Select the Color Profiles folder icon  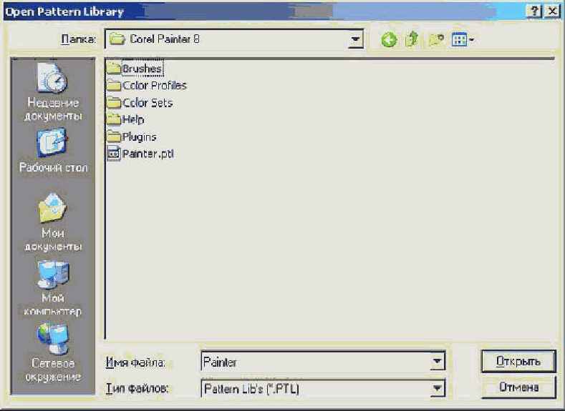[x=114, y=85]
